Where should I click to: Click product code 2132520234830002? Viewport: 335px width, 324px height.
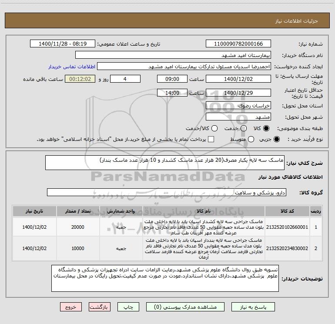point(287,248)
